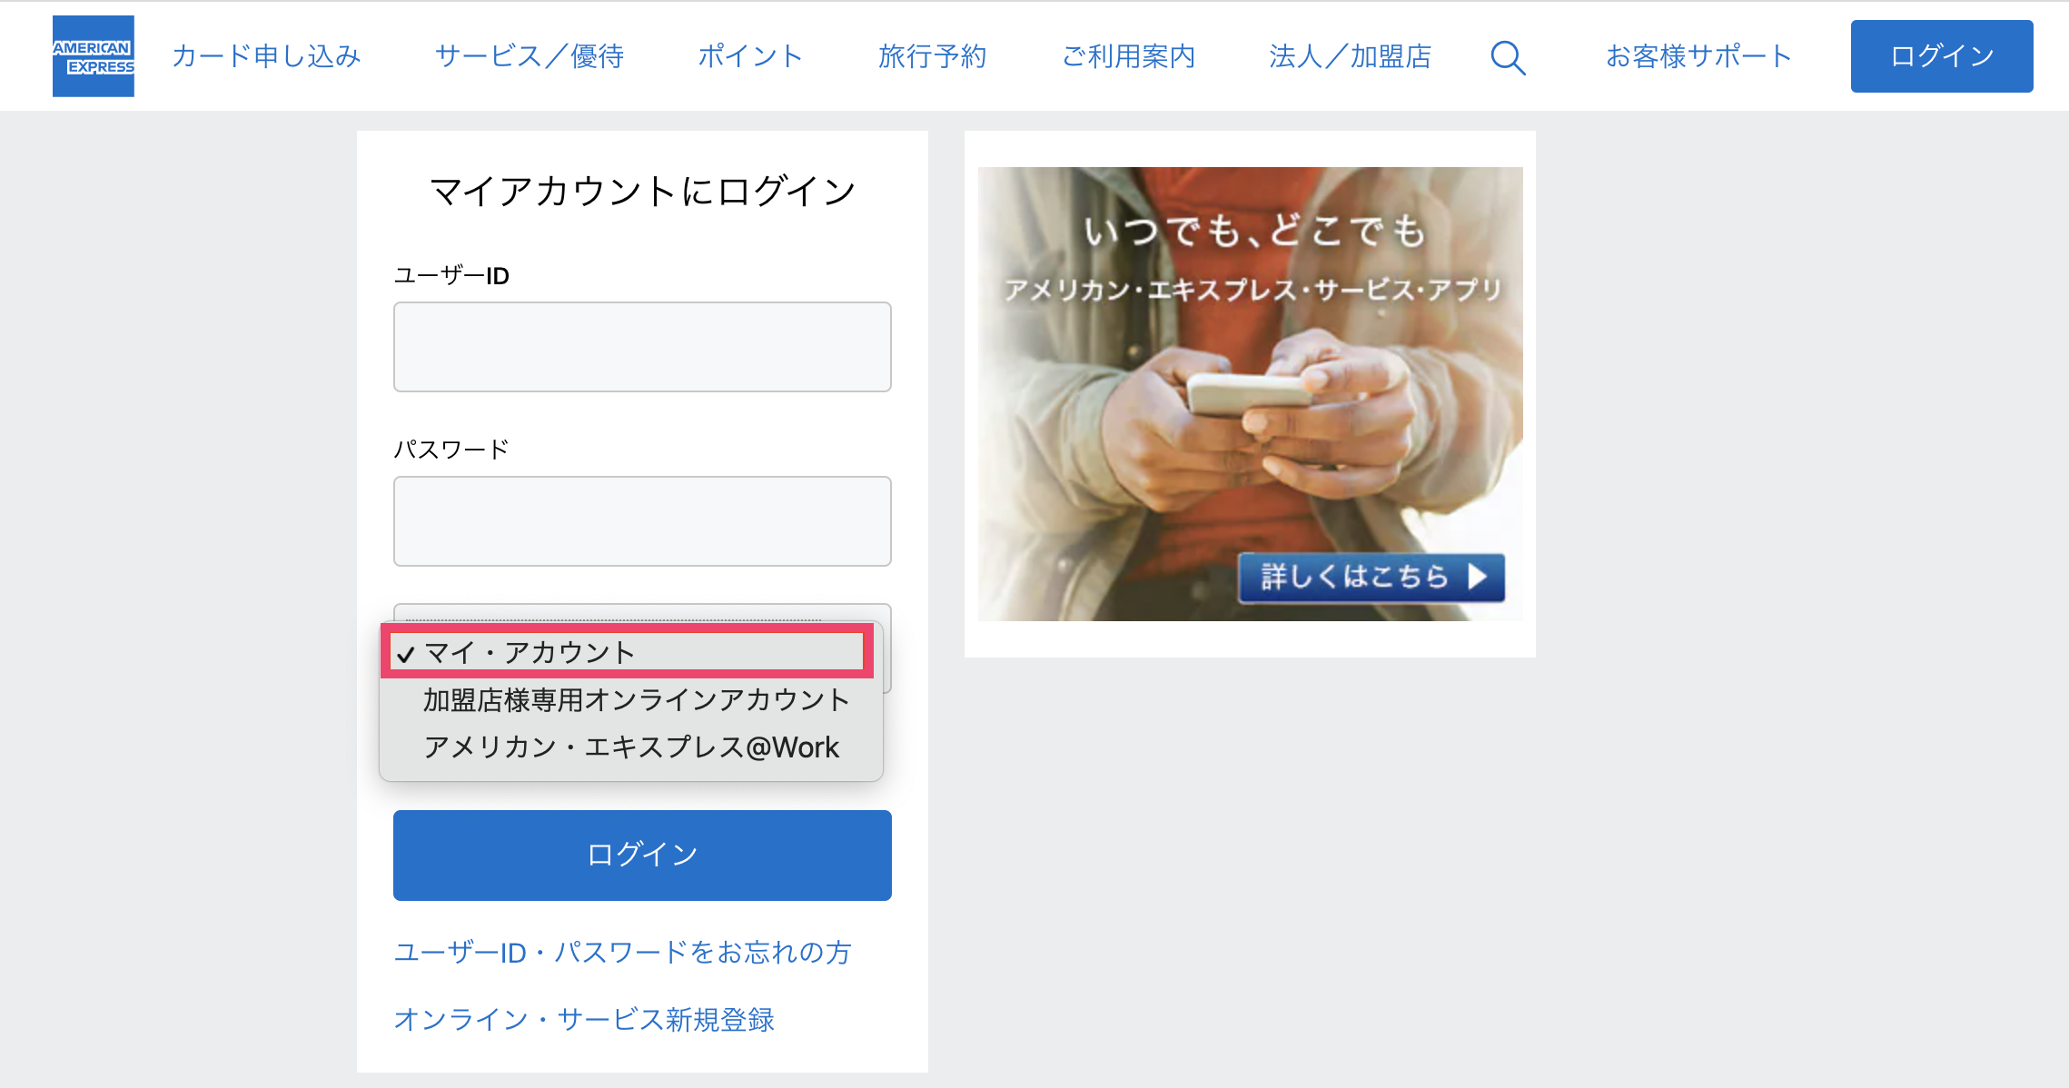Click the American Express logo

[x=94, y=56]
